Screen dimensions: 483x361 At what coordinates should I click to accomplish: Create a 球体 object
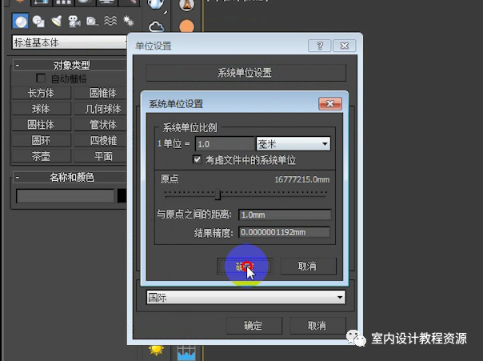pyautogui.click(x=42, y=109)
